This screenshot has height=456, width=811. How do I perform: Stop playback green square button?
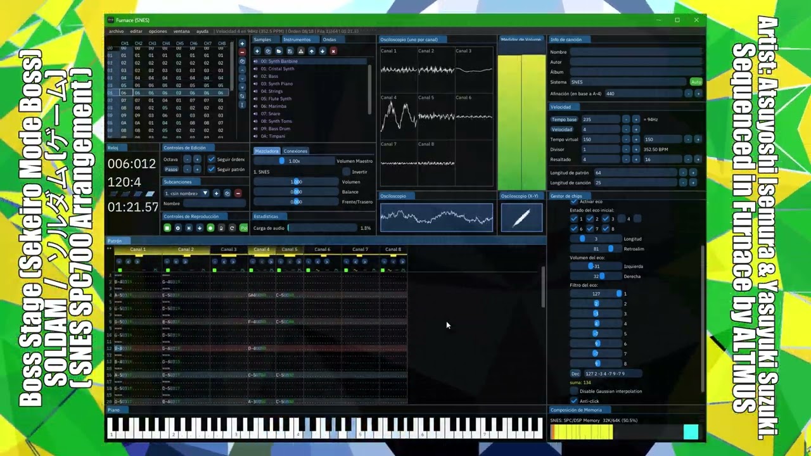(167, 228)
